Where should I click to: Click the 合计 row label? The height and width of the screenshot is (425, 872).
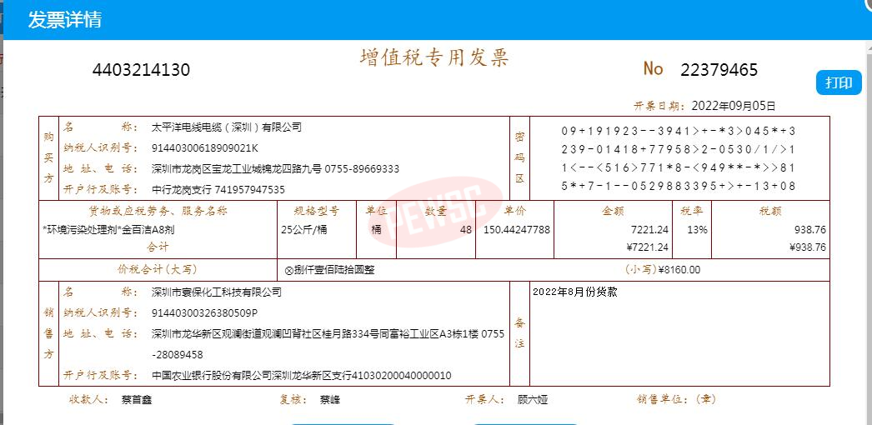click(158, 246)
